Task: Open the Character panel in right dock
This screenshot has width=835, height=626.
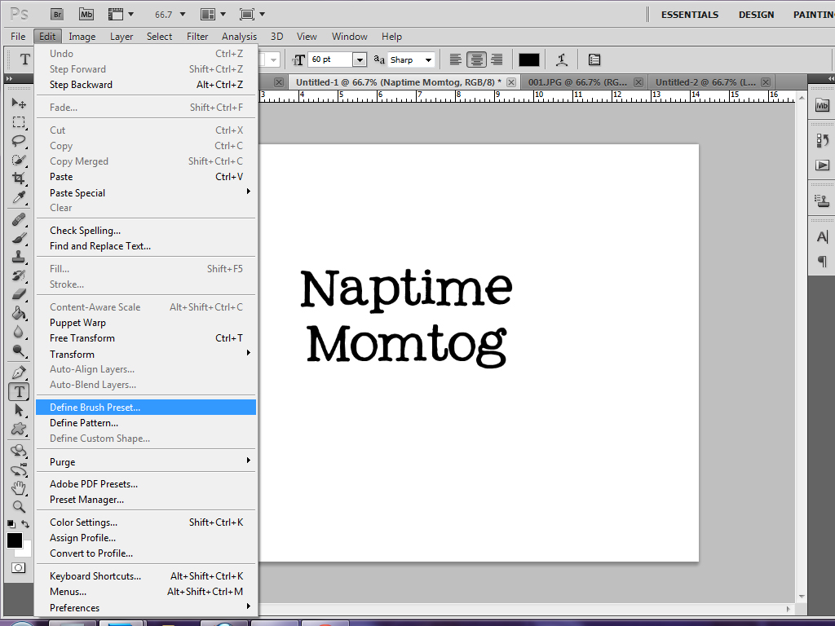Action: [822, 237]
